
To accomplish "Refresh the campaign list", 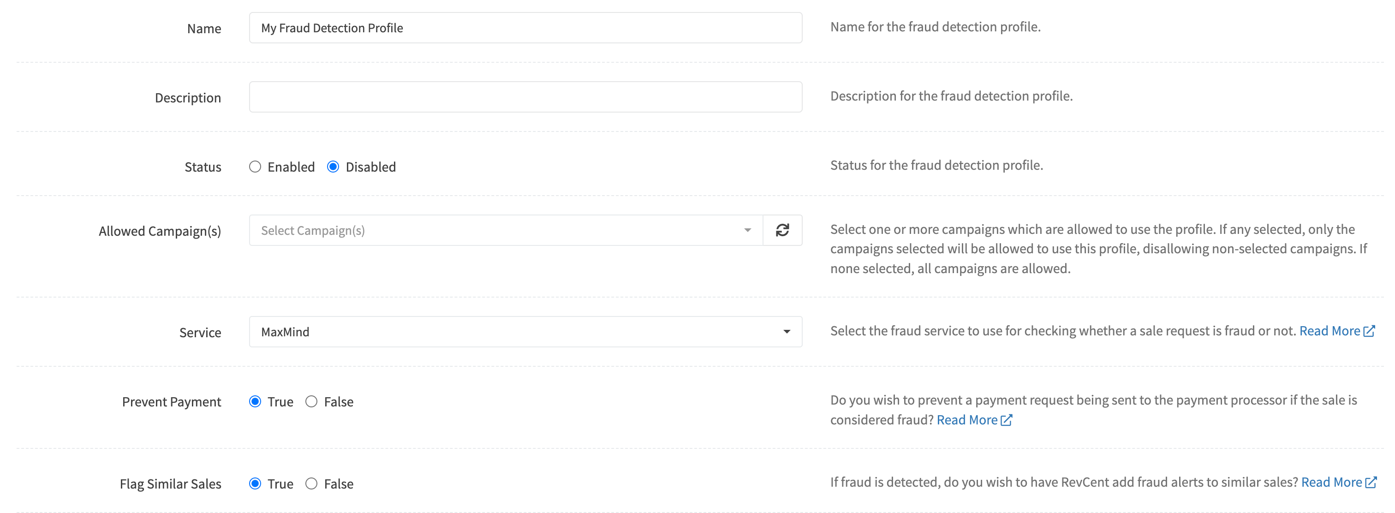I will click(783, 230).
